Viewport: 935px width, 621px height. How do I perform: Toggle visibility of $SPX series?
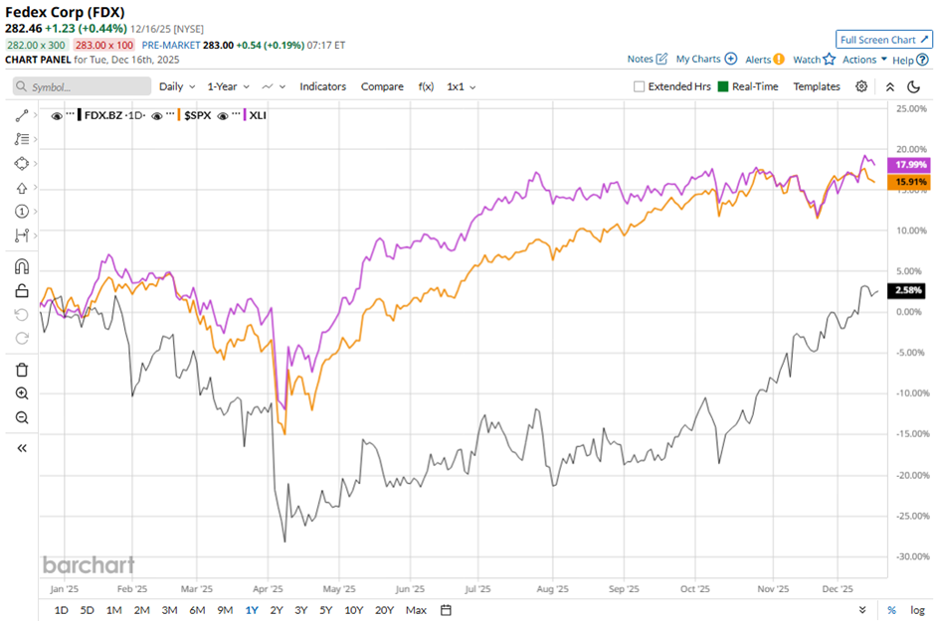click(157, 115)
